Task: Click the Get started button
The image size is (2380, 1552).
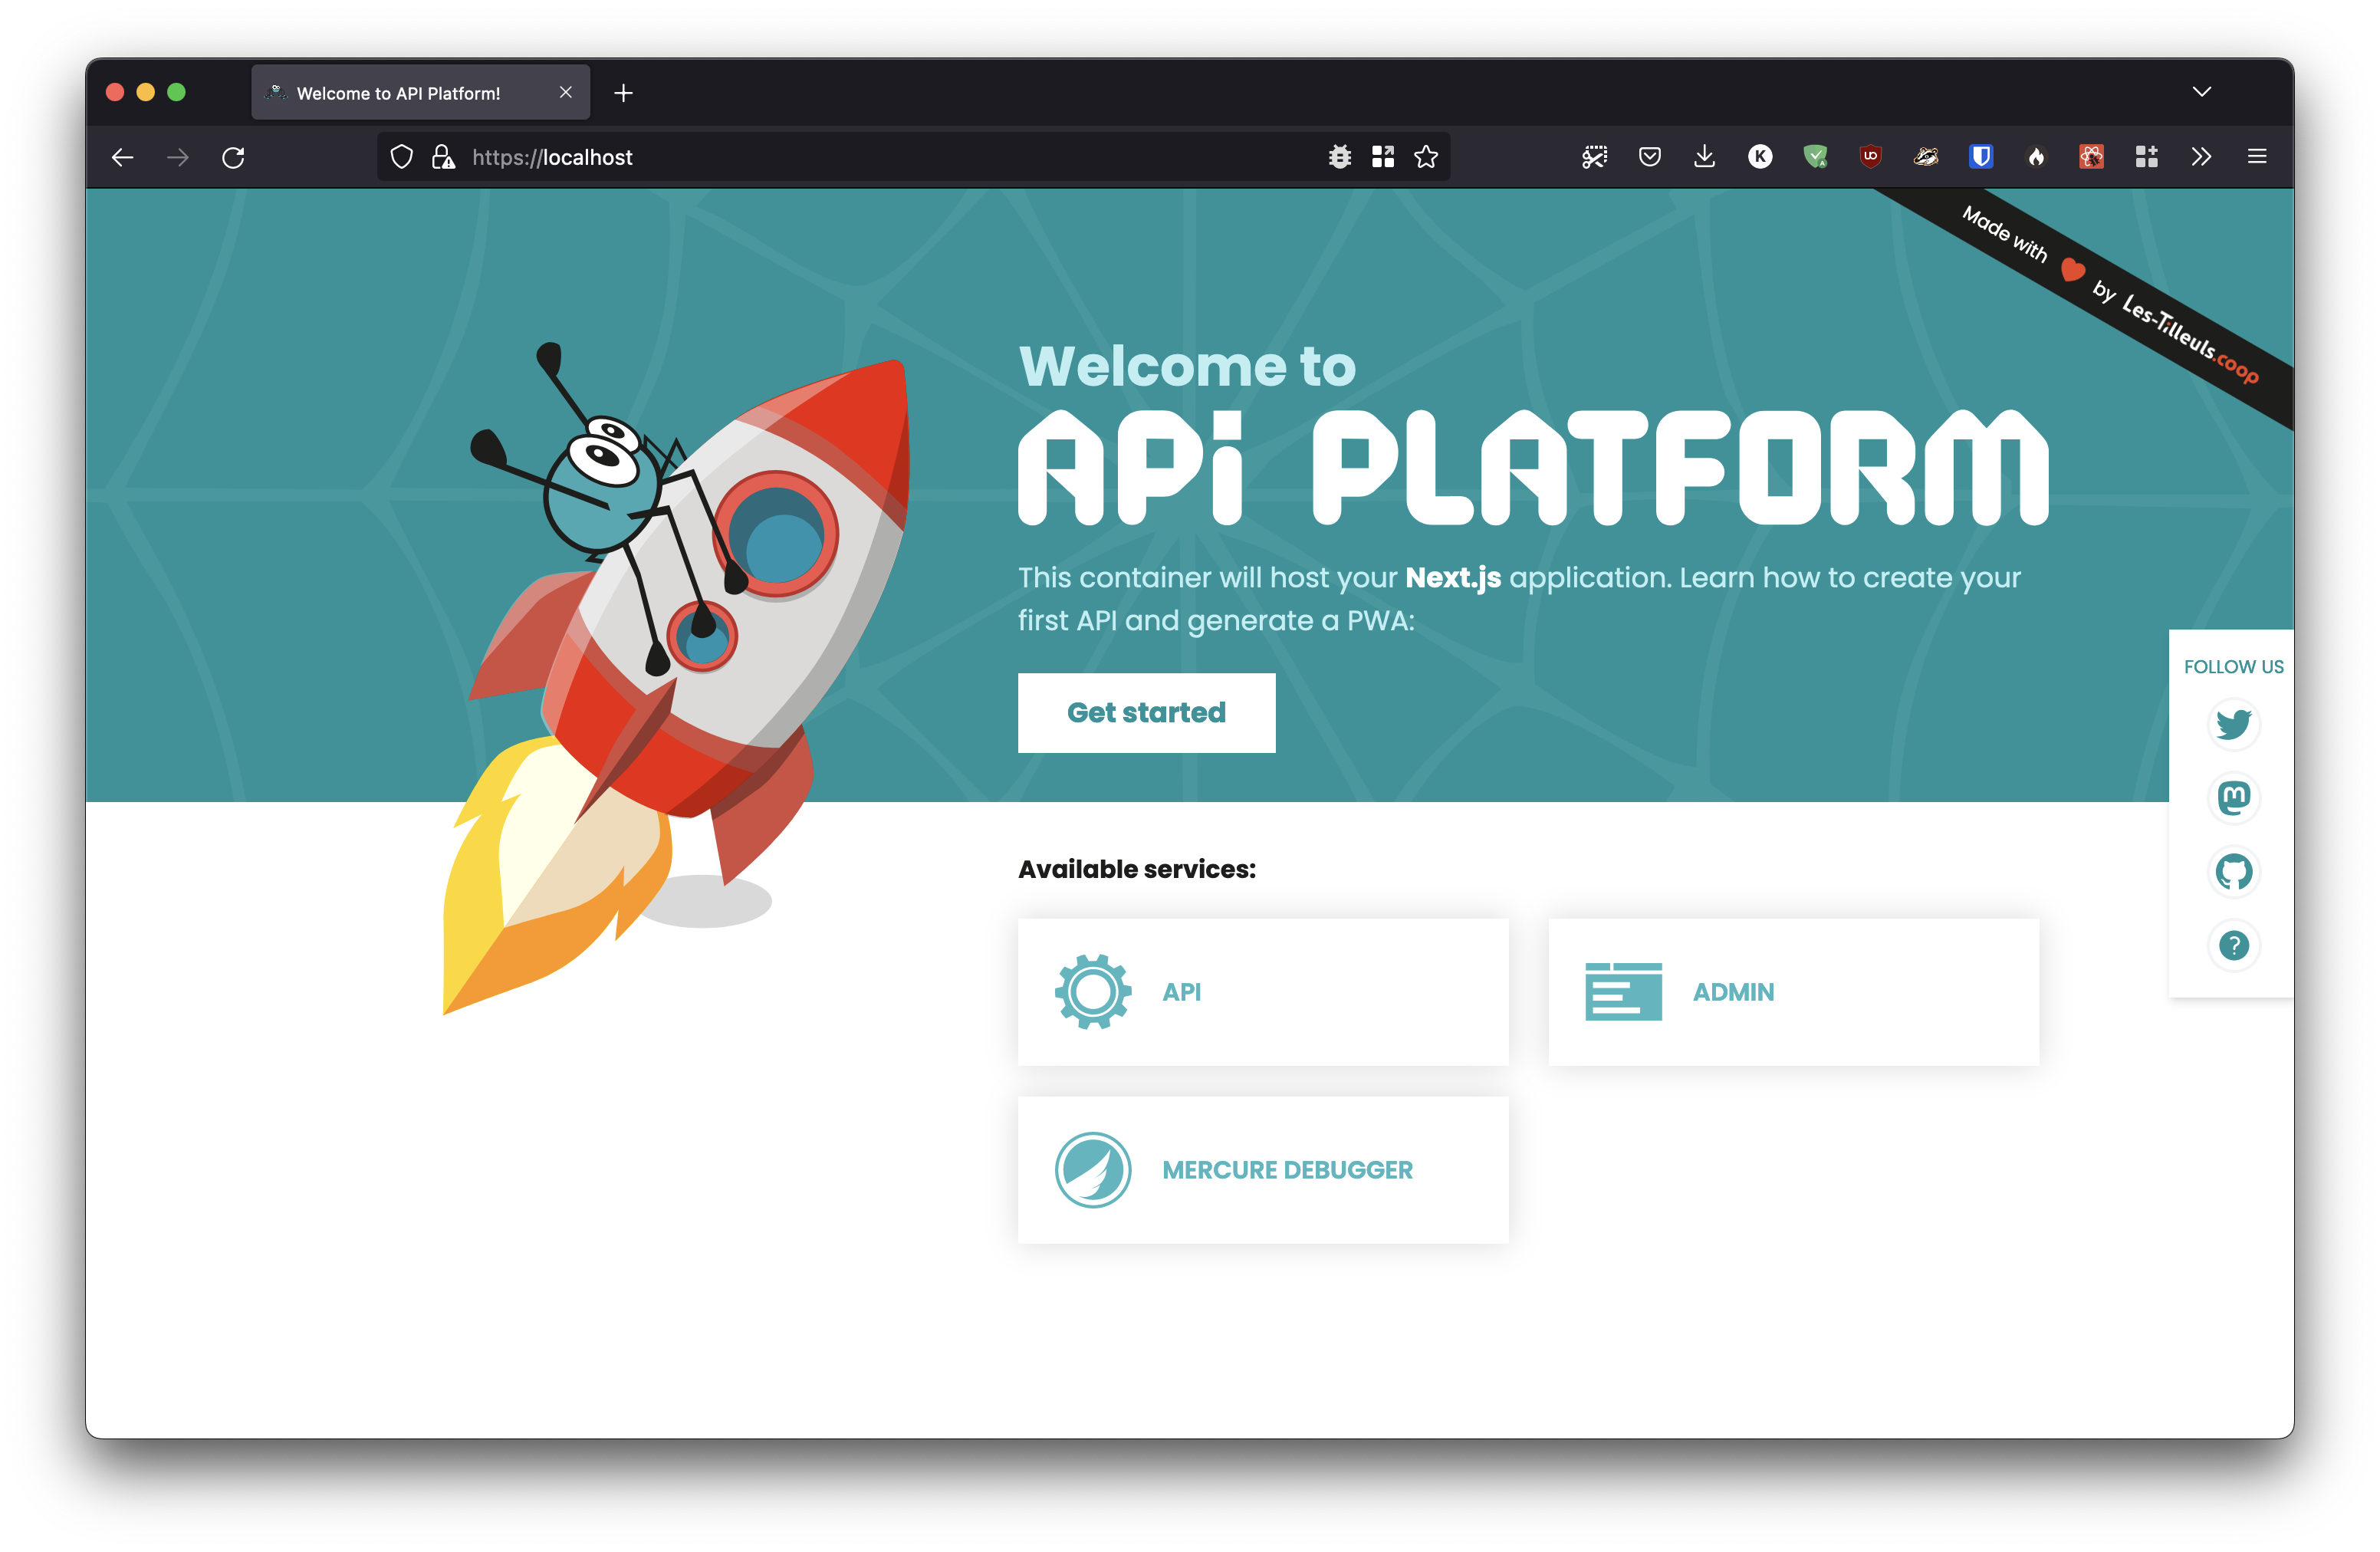Action: [1146, 712]
